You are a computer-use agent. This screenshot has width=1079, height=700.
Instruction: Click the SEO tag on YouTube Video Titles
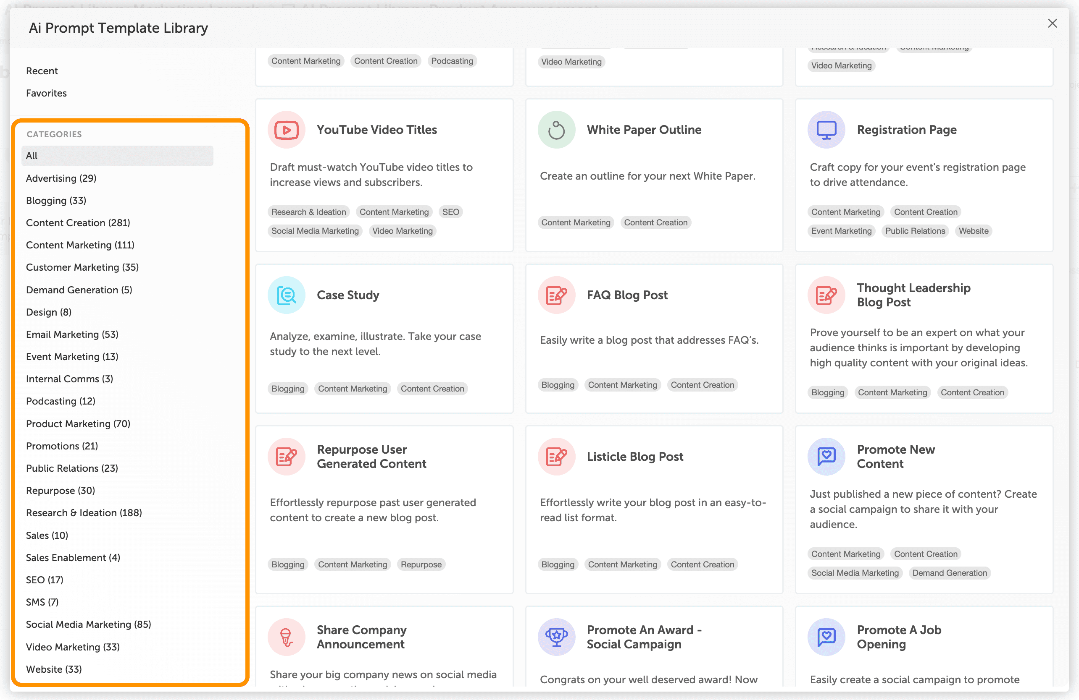point(450,212)
